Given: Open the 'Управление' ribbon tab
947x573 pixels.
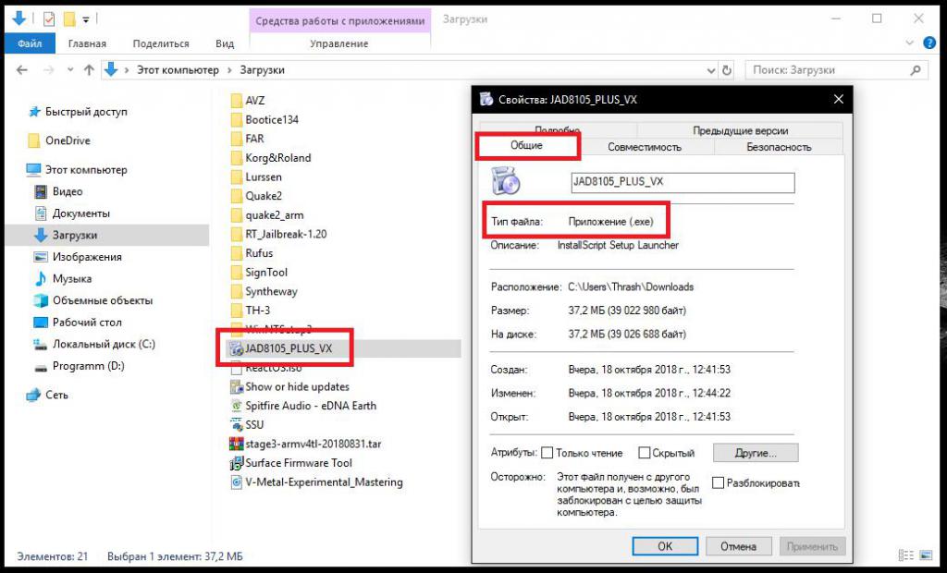Looking at the screenshot, I should [338, 43].
